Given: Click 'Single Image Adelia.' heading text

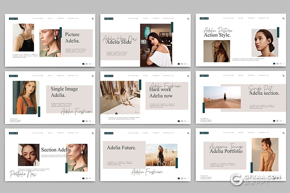Looking at the screenshot, I should coord(64,92).
